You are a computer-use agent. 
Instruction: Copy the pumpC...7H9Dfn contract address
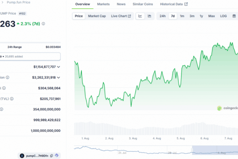[x=52, y=156]
